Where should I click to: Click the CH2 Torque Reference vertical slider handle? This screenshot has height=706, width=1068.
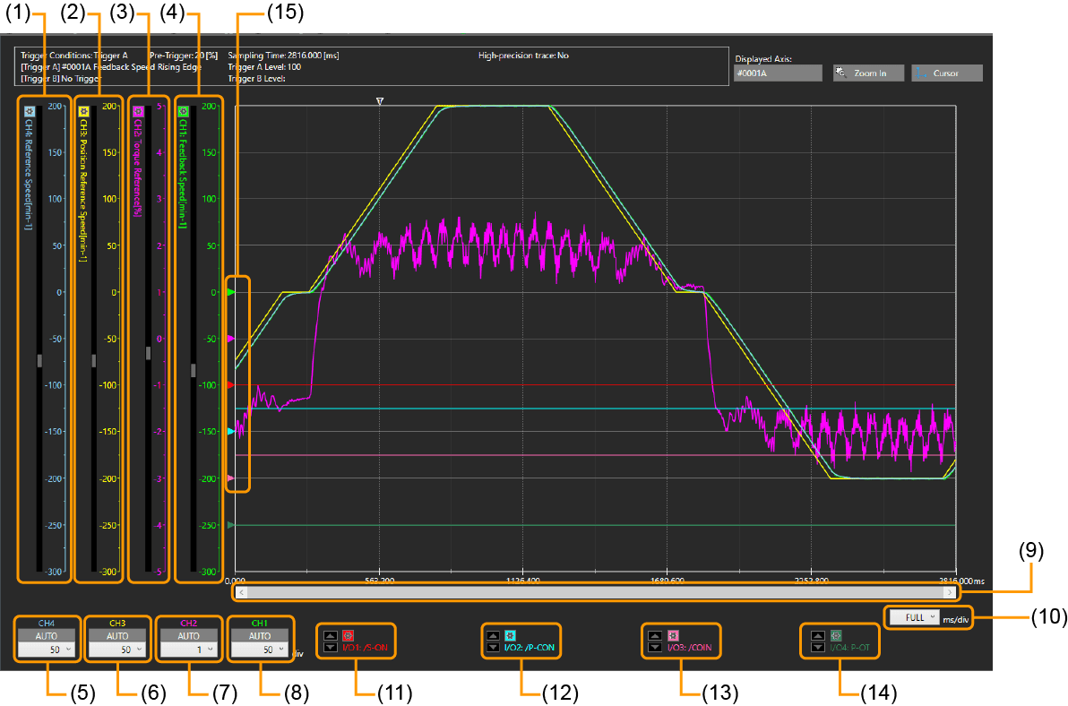coord(149,353)
